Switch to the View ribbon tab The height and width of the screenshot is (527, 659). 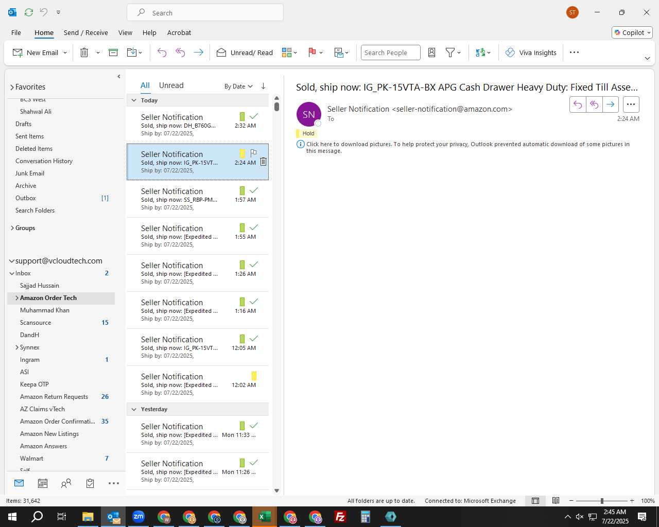(125, 32)
